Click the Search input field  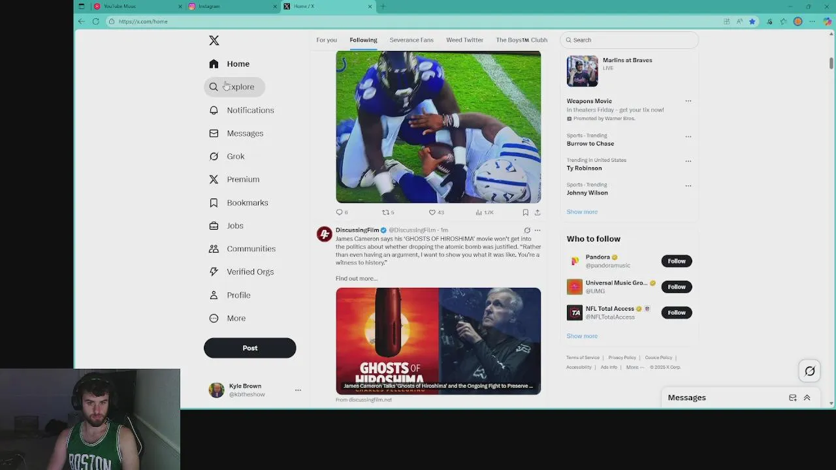click(629, 40)
